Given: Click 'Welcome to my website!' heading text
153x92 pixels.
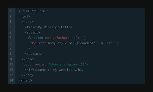Looking at the screenshot, I should tap(53, 70).
